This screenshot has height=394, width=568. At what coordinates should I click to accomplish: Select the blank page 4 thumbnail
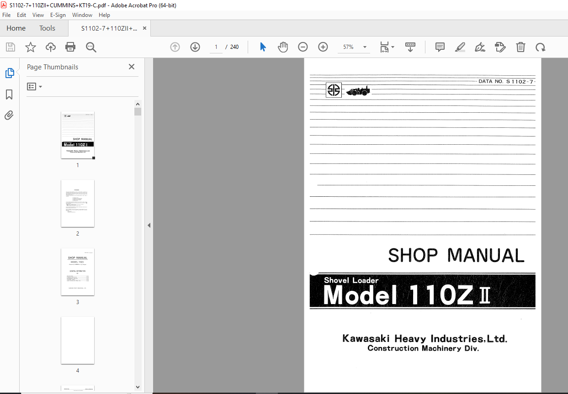click(78, 340)
